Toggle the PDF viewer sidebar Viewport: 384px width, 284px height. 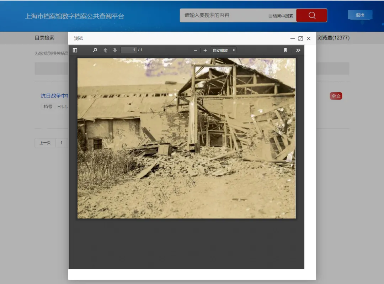pyautogui.click(x=75, y=50)
